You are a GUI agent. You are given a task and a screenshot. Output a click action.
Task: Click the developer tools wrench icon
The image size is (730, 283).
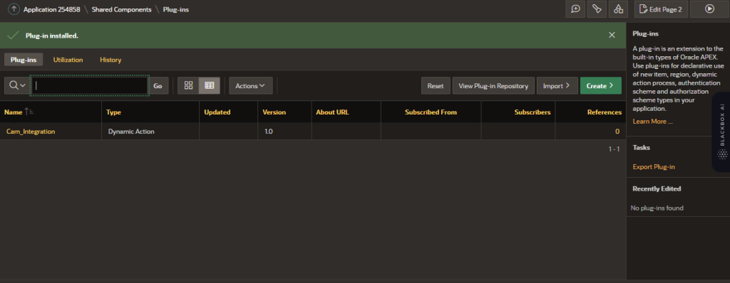coord(597,9)
